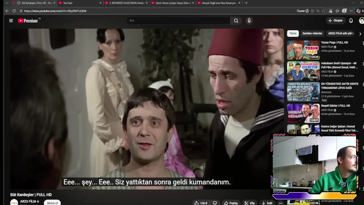
Task: Click the search magnifier button
Action: (236, 20)
